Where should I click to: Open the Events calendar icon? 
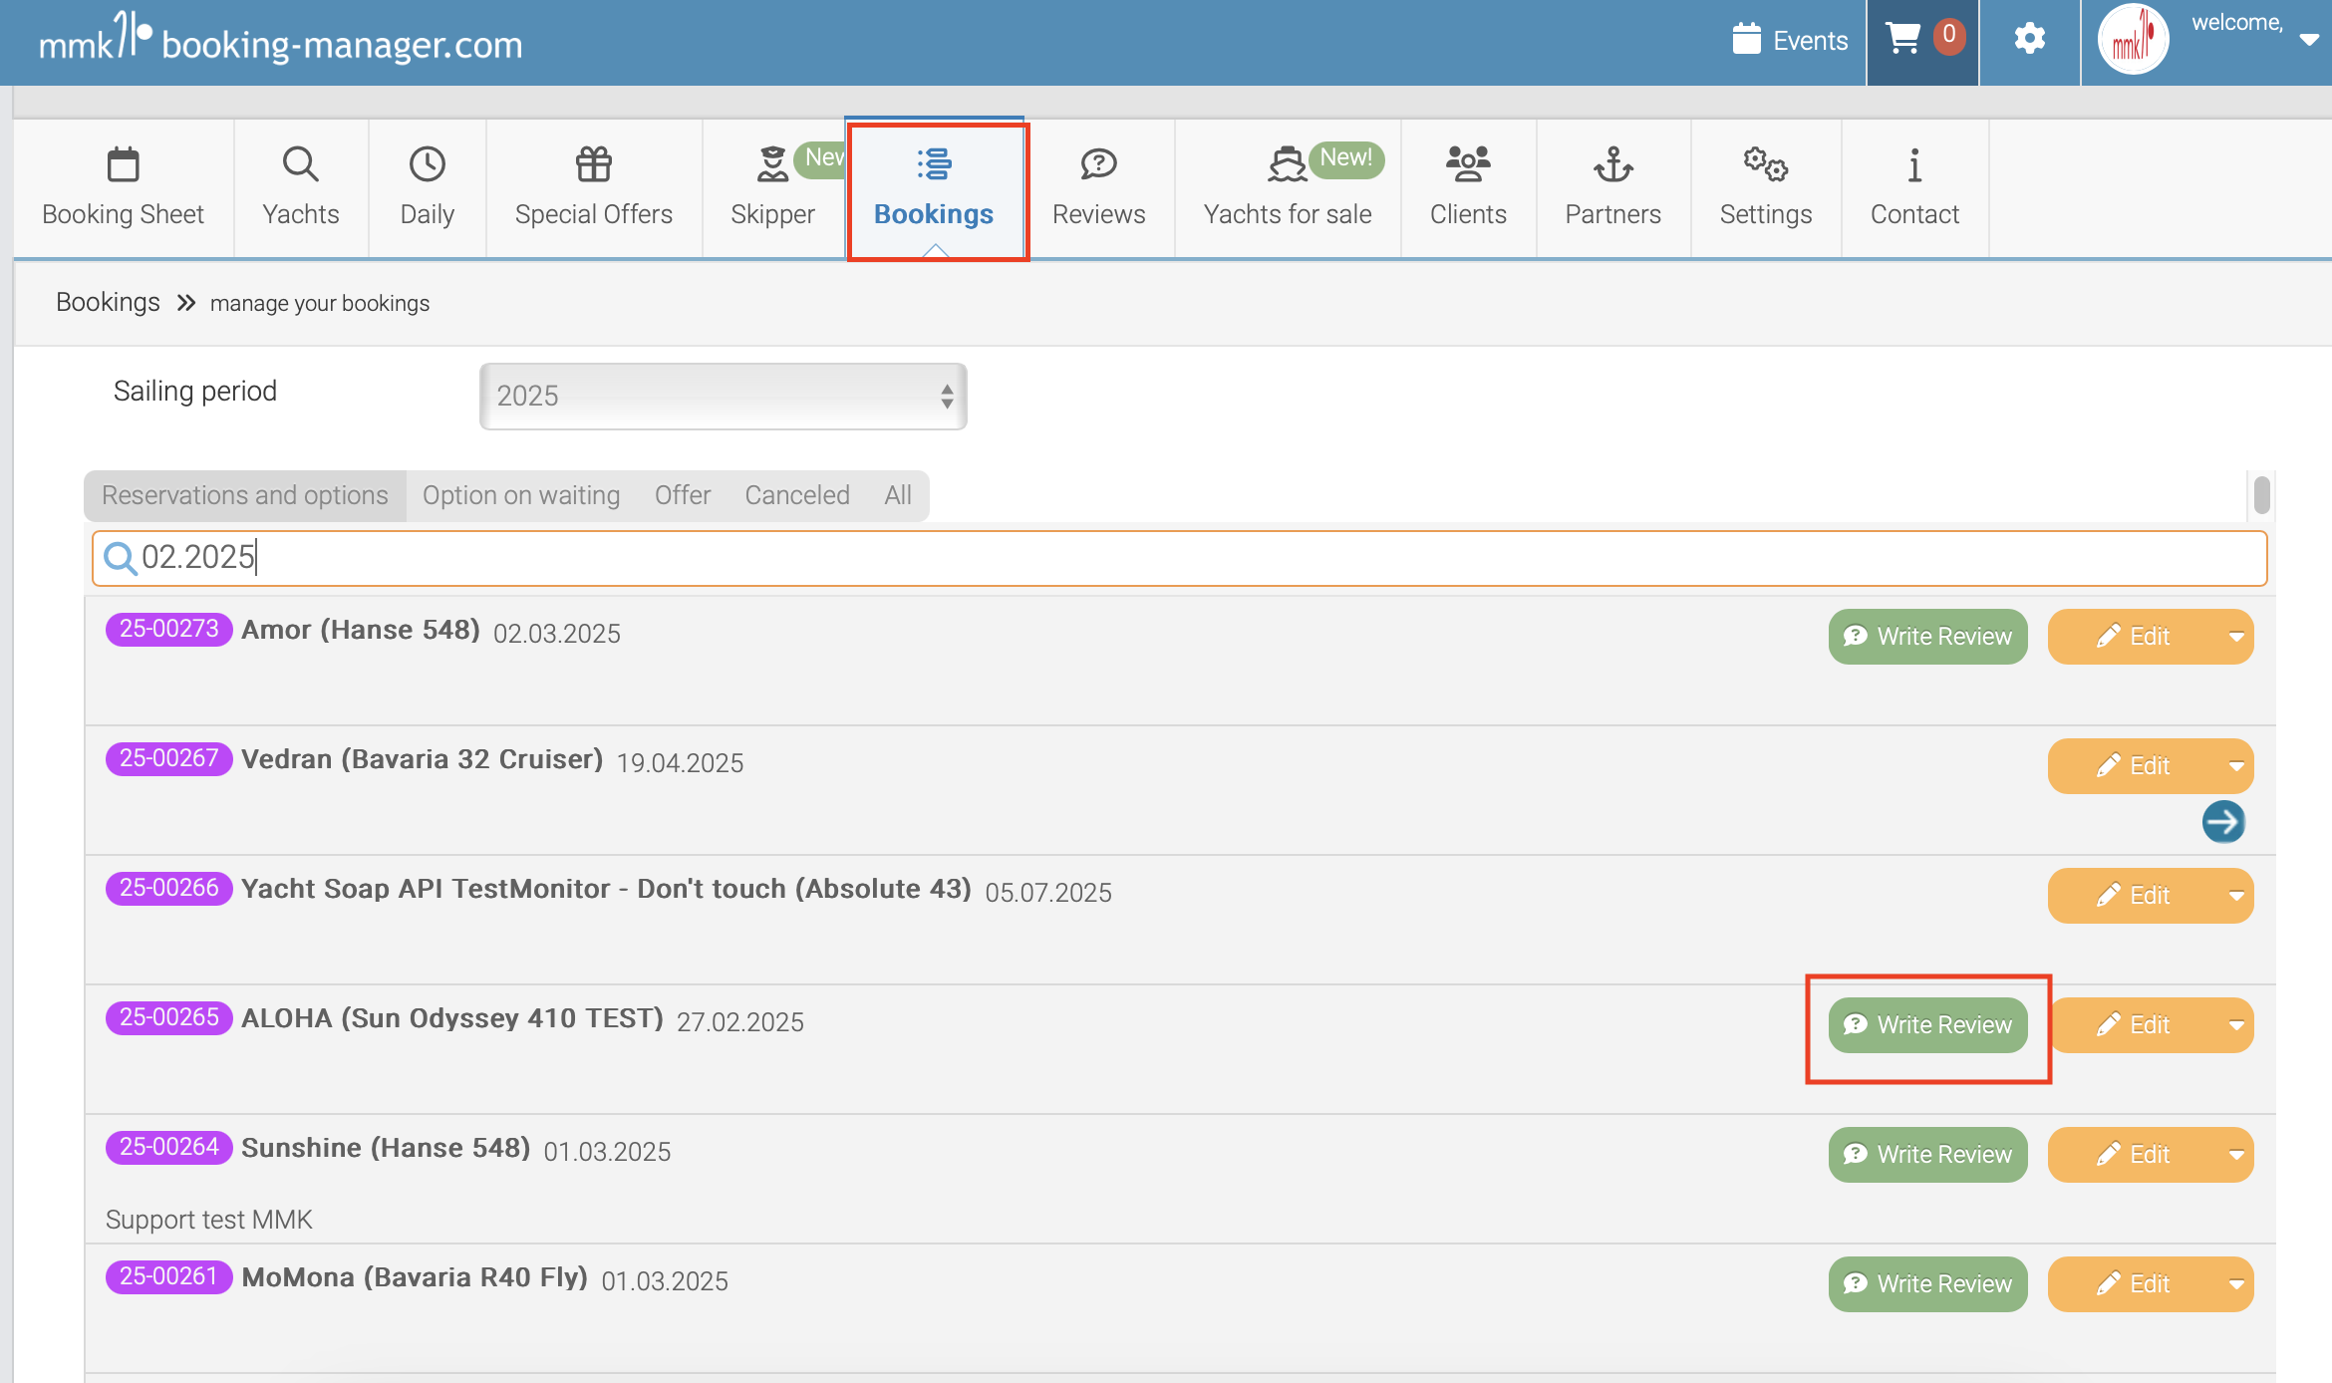click(x=1746, y=40)
